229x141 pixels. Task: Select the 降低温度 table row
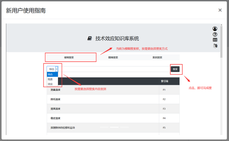coord(113,99)
